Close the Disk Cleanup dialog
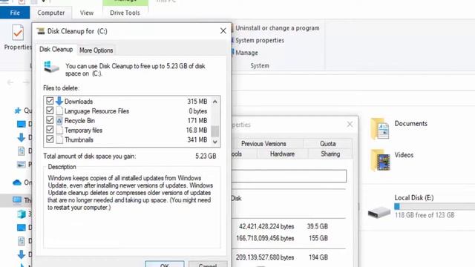Screen dimensions: 475x267 (223, 31)
